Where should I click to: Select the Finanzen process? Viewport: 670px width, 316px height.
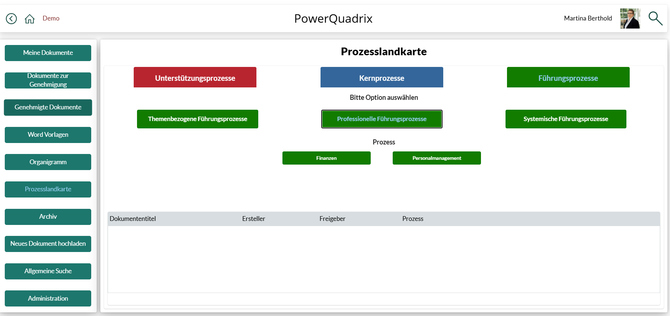click(x=326, y=158)
